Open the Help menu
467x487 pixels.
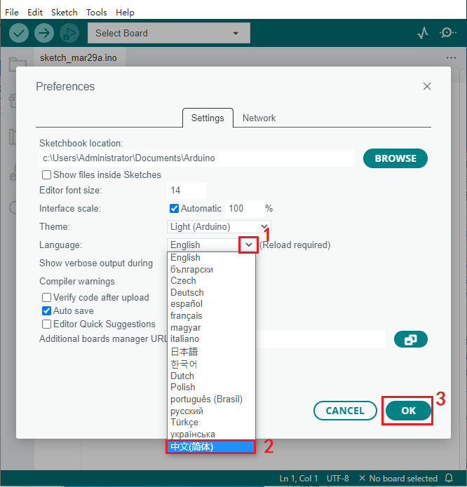click(x=126, y=13)
